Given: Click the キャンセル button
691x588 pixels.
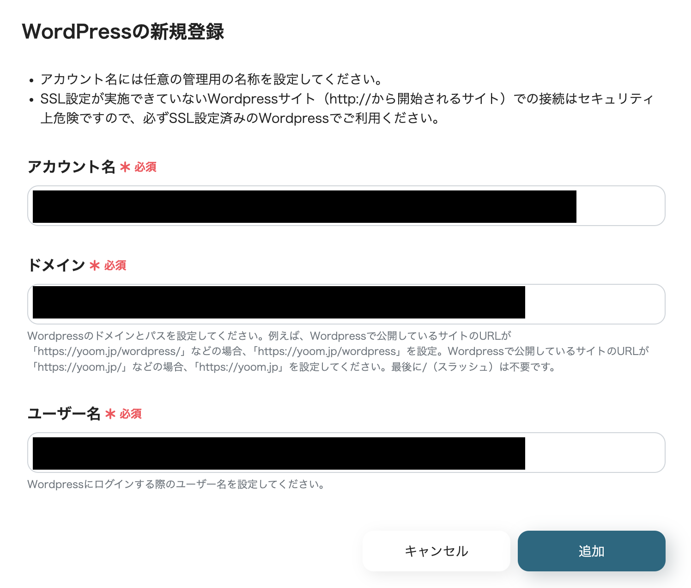Looking at the screenshot, I should tap(436, 551).
